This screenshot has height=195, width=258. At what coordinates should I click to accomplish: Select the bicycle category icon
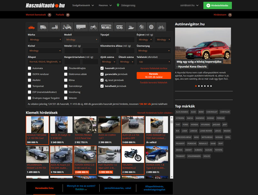(161, 27)
